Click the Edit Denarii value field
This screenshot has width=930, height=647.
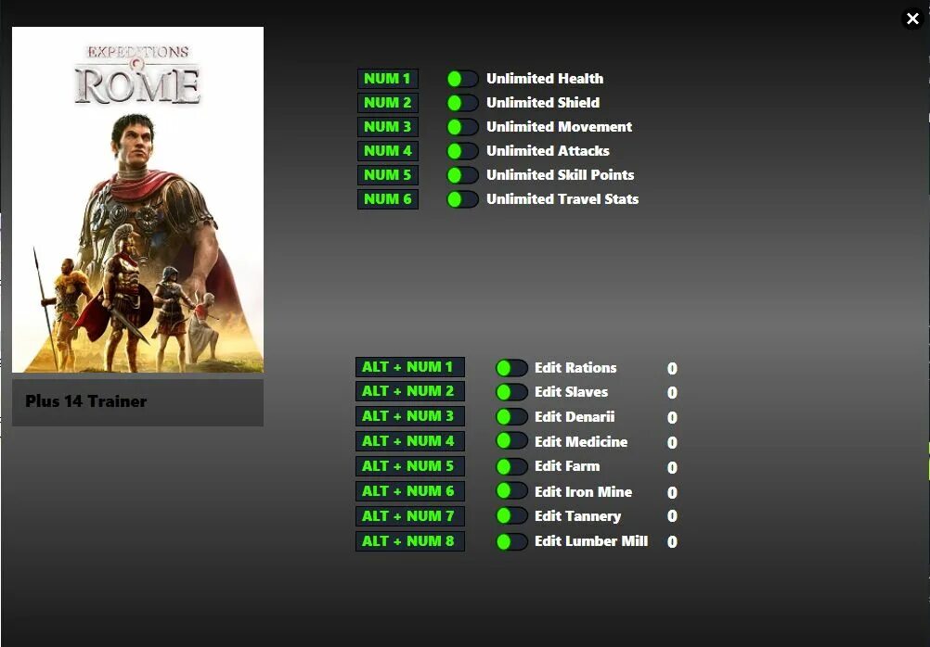pos(672,418)
